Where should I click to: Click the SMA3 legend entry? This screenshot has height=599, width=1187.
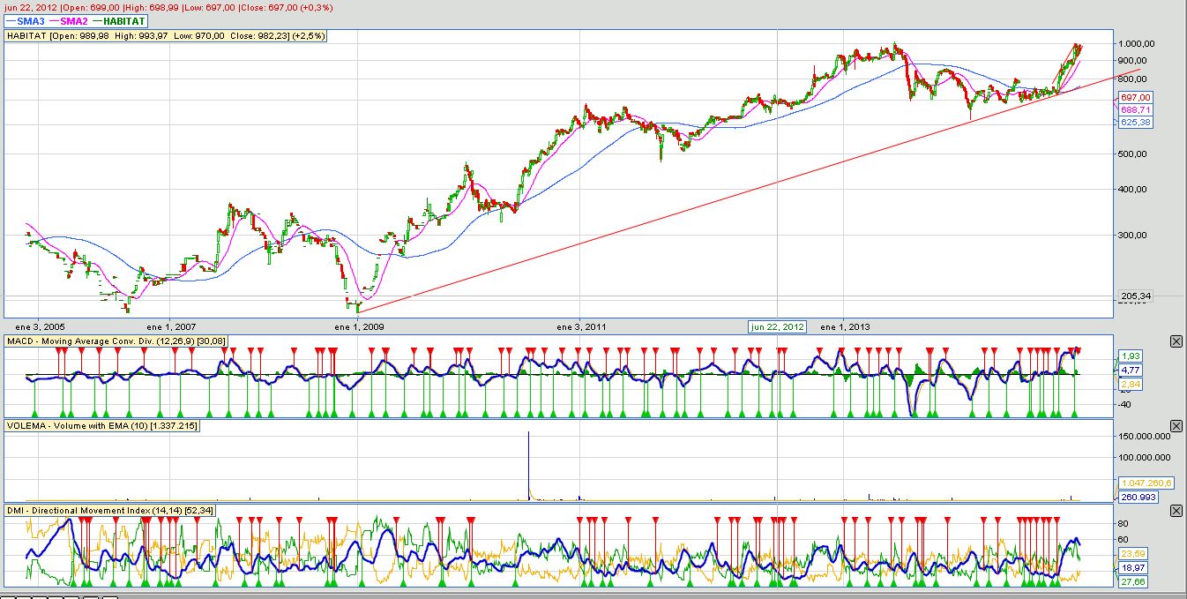(x=25, y=21)
